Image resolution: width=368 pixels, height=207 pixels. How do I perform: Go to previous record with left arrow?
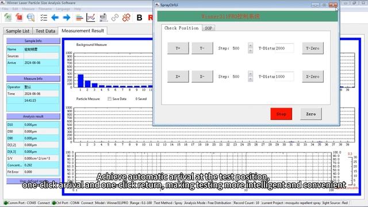[x=55, y=18]
